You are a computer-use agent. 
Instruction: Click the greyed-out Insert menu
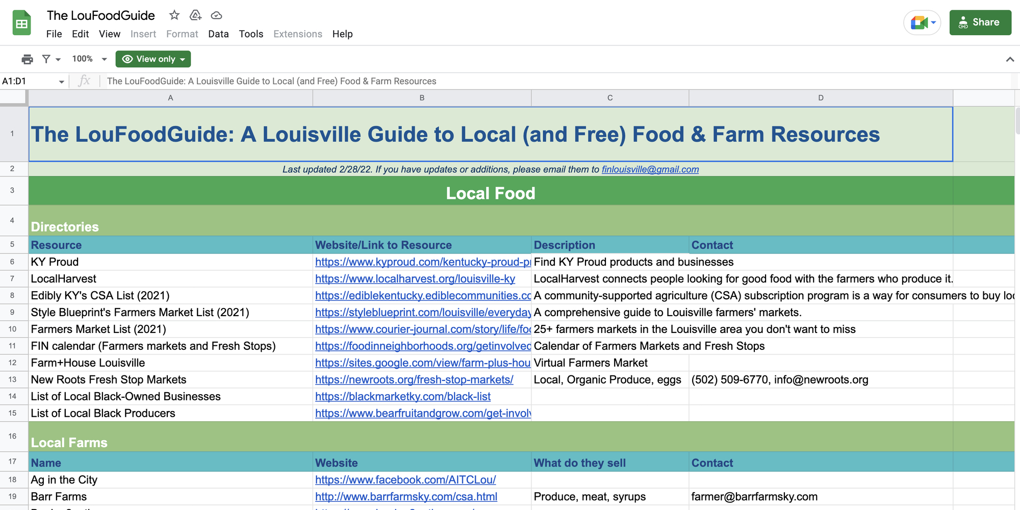point(143,34)
